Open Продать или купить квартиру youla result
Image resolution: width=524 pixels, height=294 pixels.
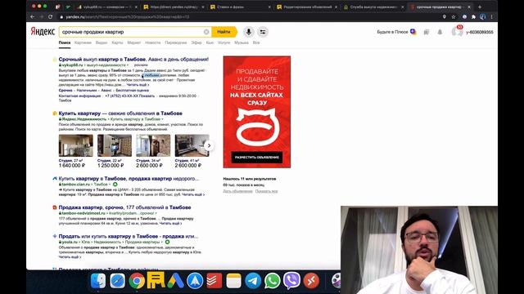click(129, 236)
